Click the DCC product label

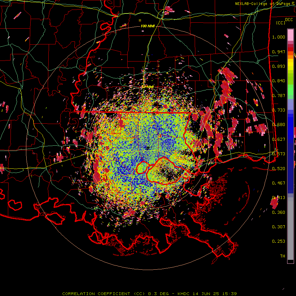click(x=289, y=20)
